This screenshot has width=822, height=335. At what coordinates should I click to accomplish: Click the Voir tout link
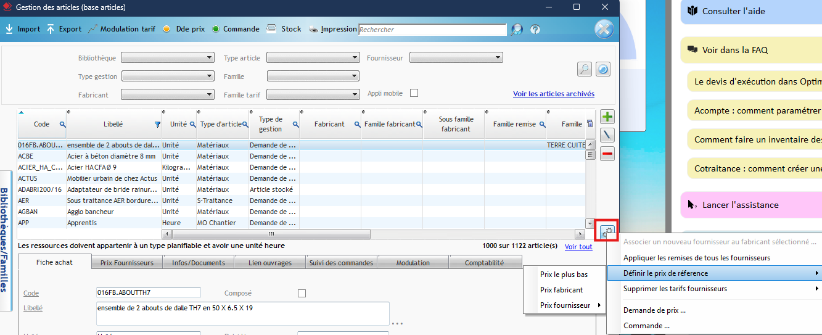[578, 247]
